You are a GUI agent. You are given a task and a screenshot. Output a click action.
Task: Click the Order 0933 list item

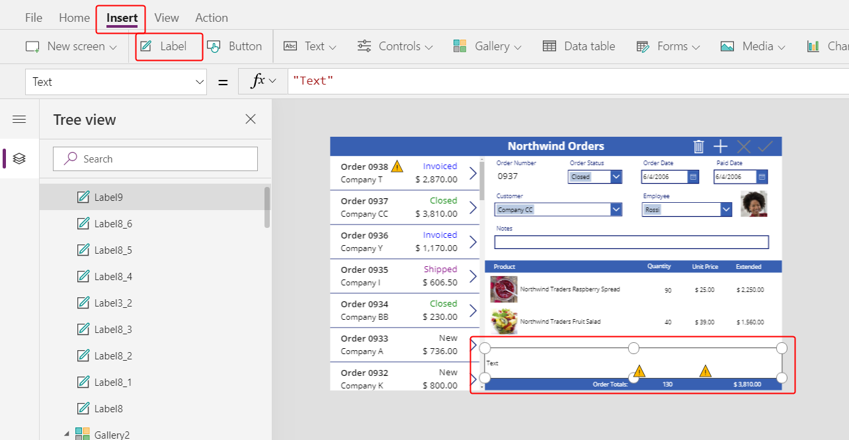click(x=405, y=345)
